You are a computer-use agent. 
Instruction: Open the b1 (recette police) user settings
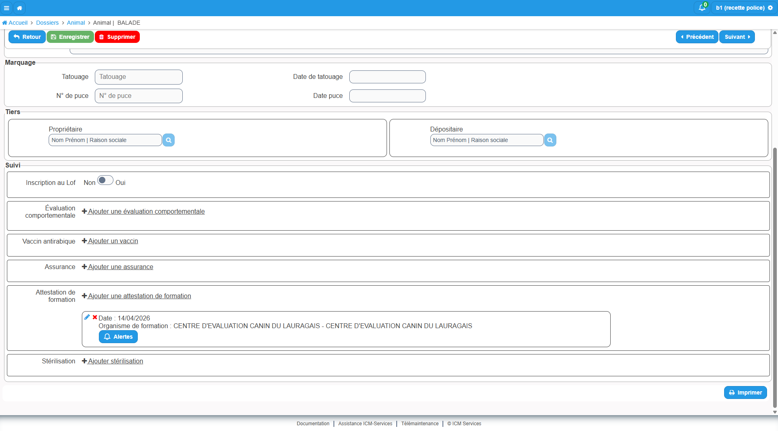pyautogui.click(x=744, y=8)
